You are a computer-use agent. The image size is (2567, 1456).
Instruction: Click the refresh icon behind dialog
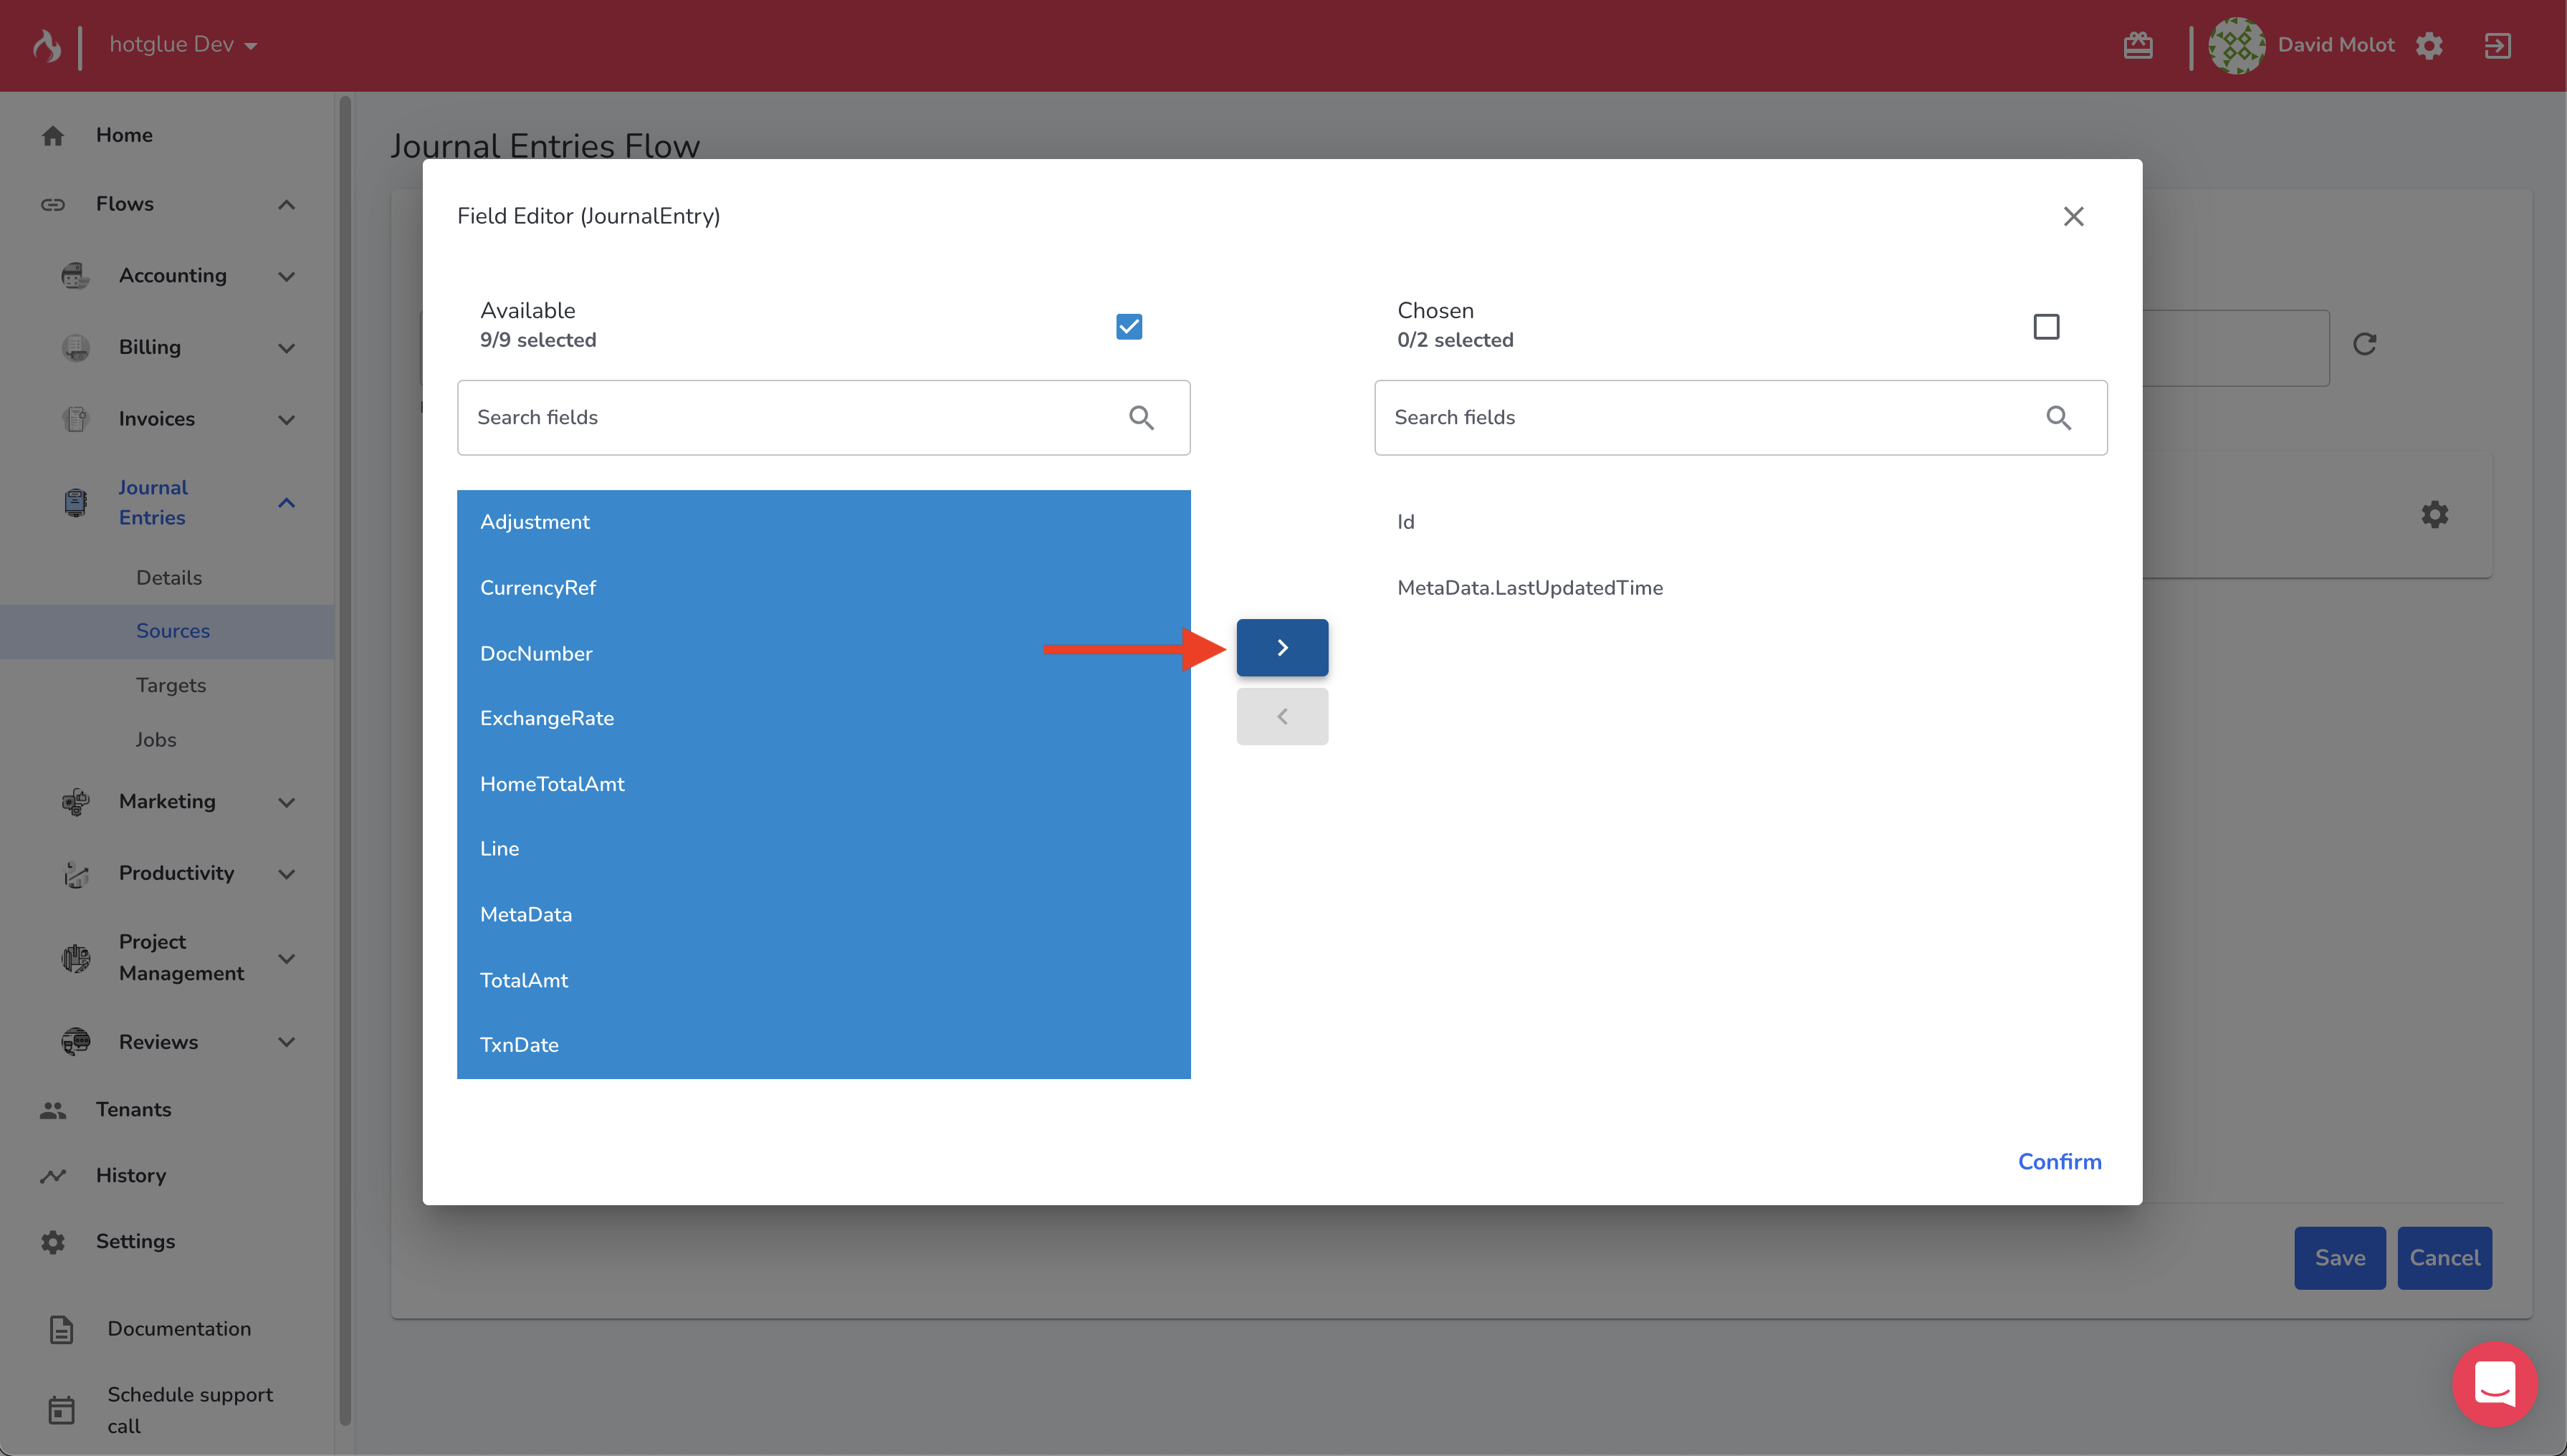pyautogui.click(x=2364, y=344)
